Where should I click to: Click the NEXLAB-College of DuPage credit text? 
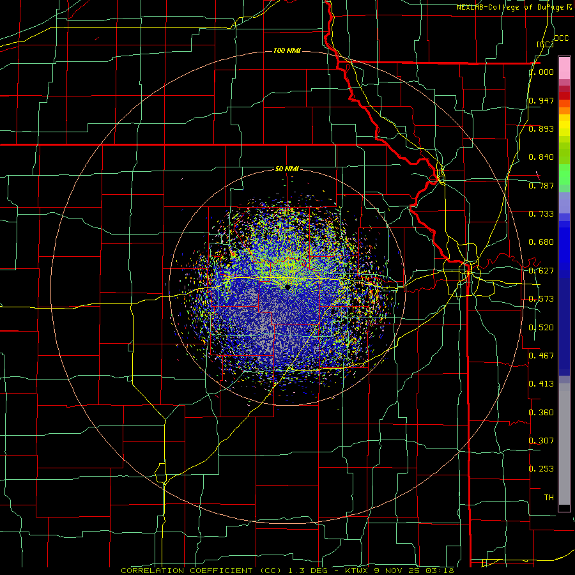[x=514, y=7]
